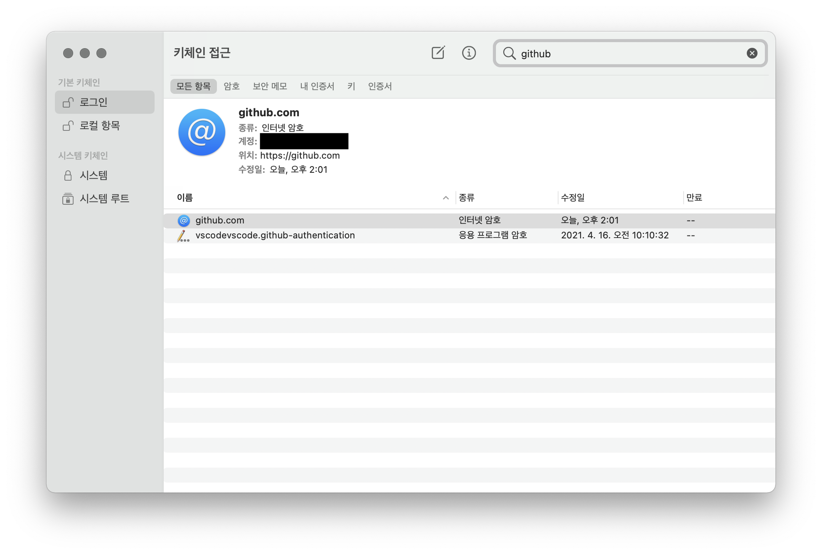The width and height of the screenshot is (822, 554).
Task: Toggle sort order on 이름 column arrow
Action: 445,198
